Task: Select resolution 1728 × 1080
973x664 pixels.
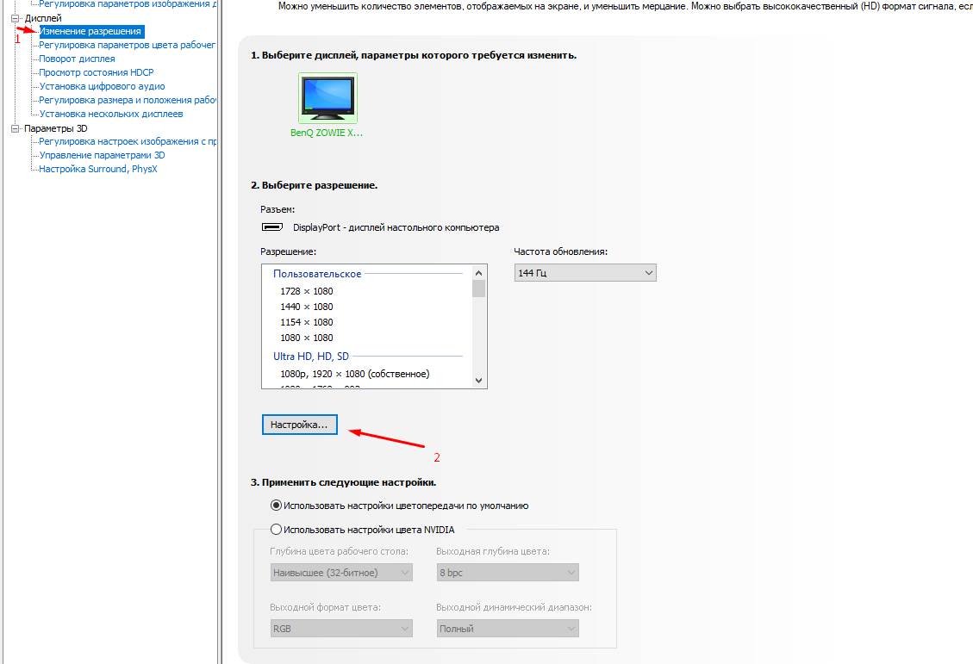Action: click(x=307, y=291)
